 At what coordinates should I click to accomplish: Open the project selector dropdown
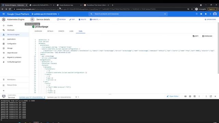click(46, 14)
